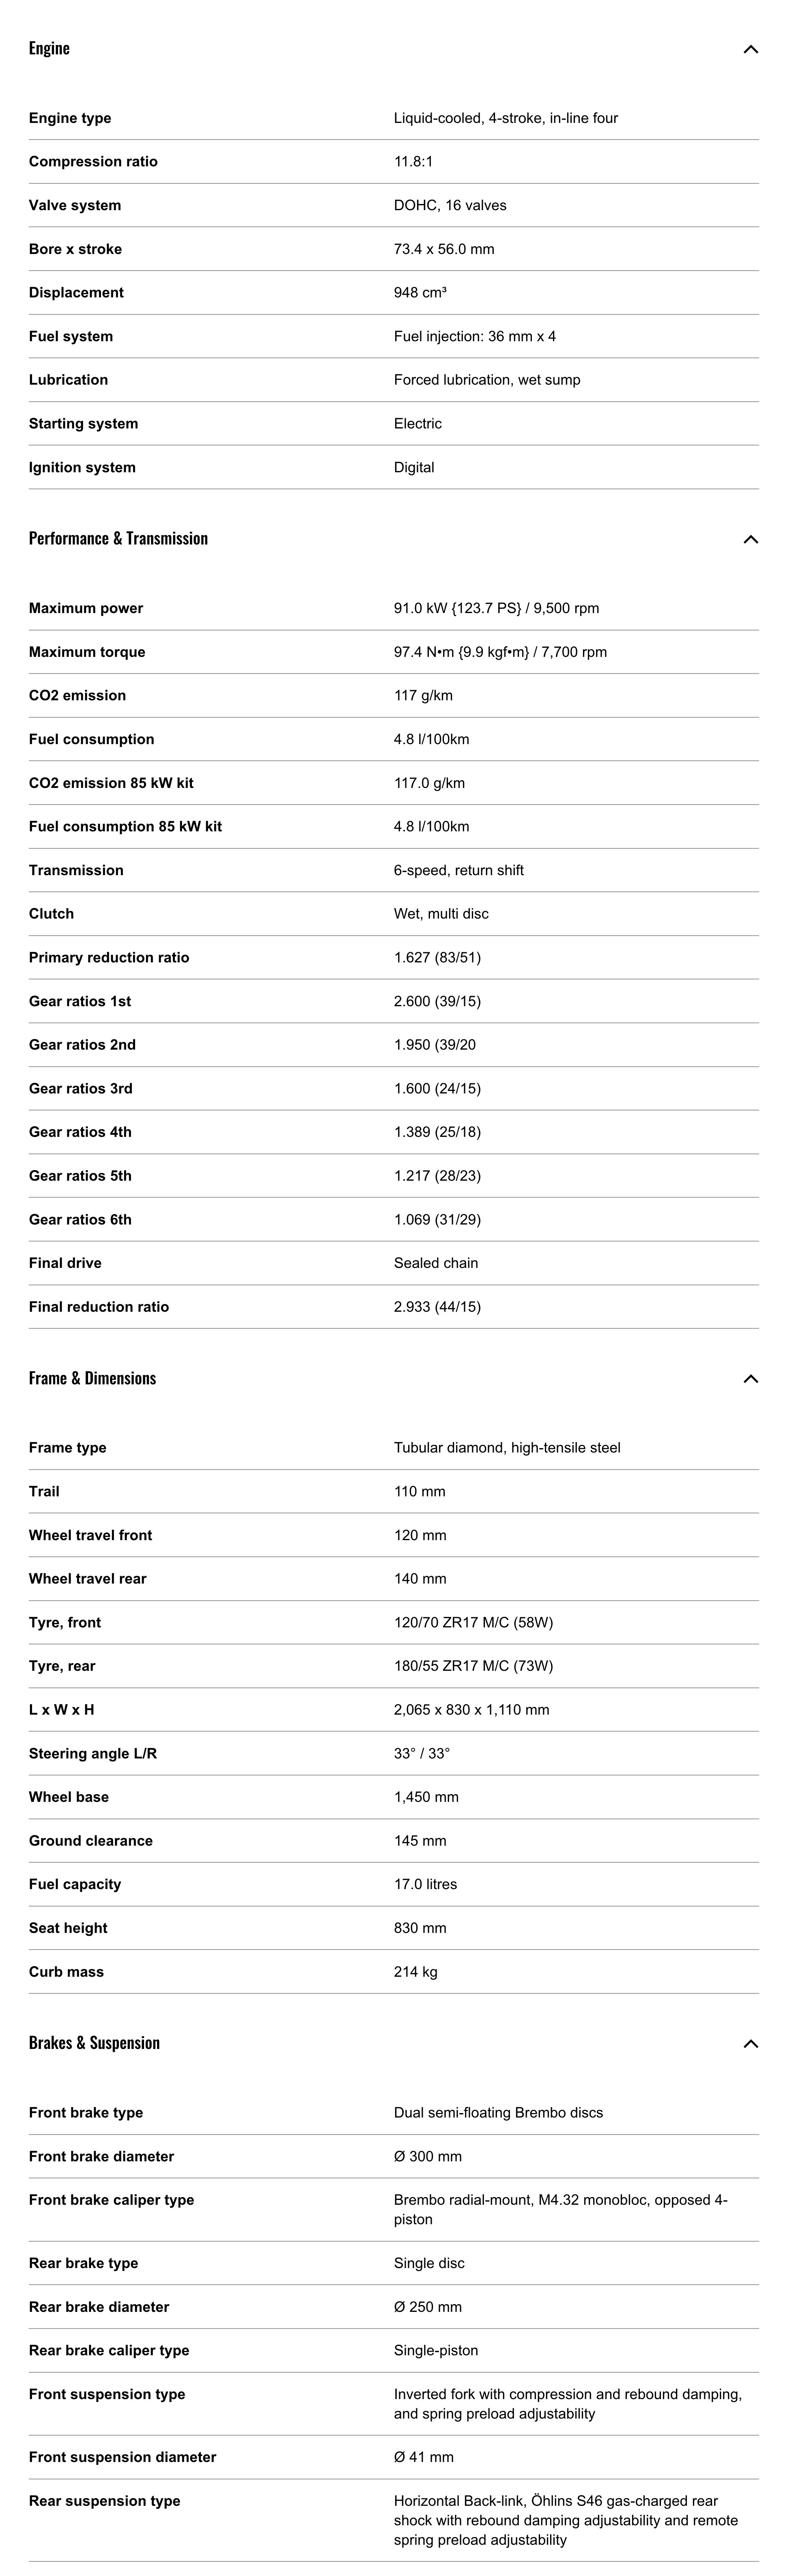
Task: Select the Compression ratio label
Action: tap(93, 162)
